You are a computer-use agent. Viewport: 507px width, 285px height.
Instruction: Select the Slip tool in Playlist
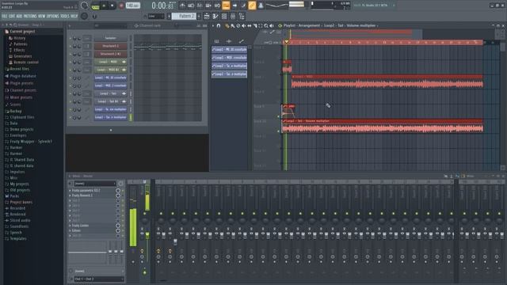pyautogui.click(x=250, y=25)
